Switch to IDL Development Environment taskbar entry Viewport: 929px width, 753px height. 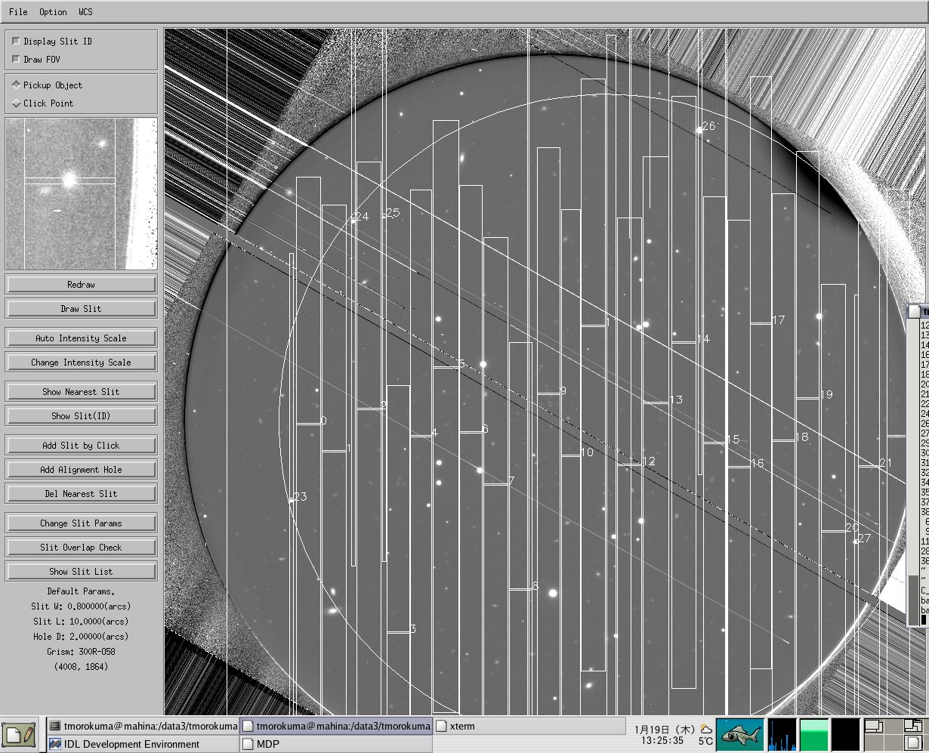144,744
